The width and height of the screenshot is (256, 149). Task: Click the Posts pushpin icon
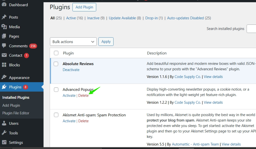pyautogui.click(x=4, y=17)
